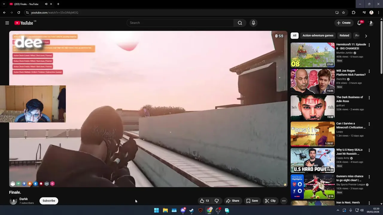Click the browser address bar URL

tap(55, 13)
